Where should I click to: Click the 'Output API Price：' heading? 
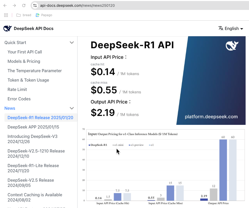[111, 102]
